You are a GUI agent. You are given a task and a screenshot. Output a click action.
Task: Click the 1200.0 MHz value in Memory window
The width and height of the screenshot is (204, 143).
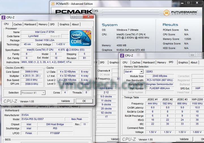106,88
